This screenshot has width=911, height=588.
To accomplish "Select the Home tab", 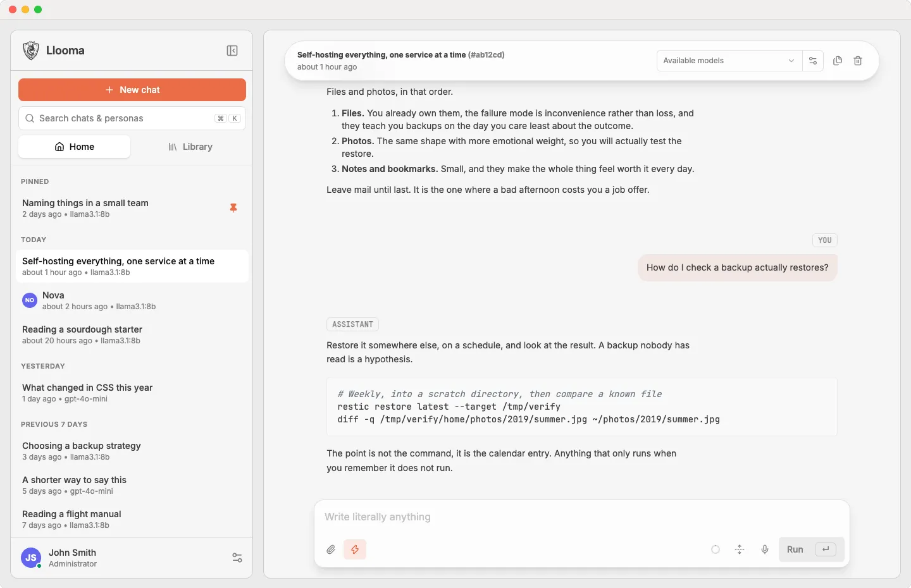I will pyautogui.click(x=75, y=147).
